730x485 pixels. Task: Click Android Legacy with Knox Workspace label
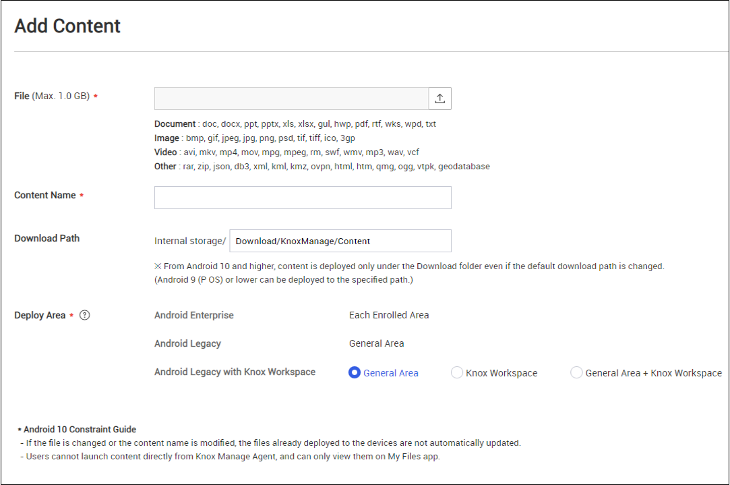(x=235, y=372)
